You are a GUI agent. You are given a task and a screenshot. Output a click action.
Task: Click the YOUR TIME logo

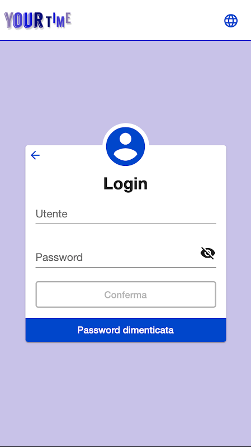pos(37,21)
